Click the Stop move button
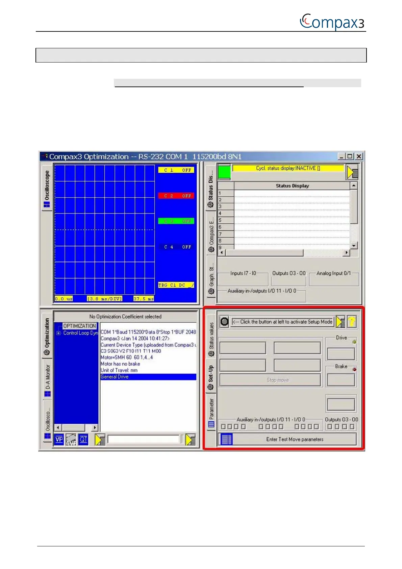The height and width of the screenshot is (569, 402). [x=270, y=380]
